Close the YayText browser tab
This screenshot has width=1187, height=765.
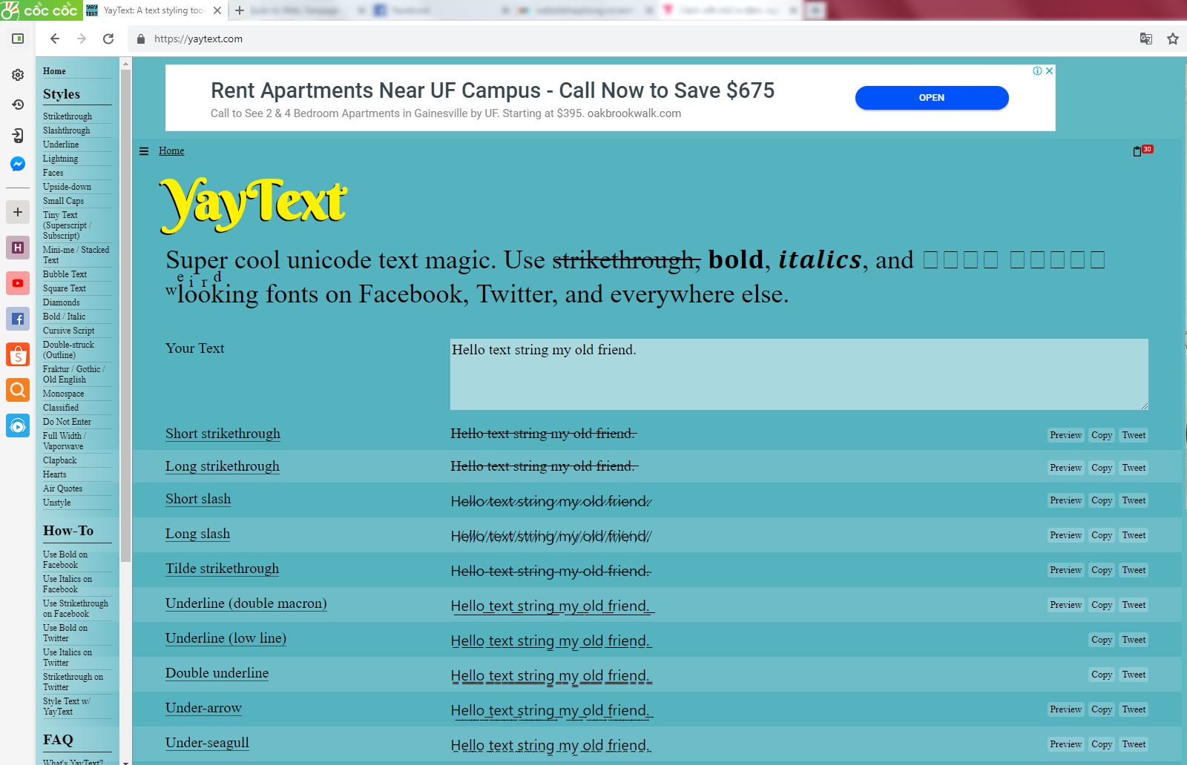tap(217, 10)
